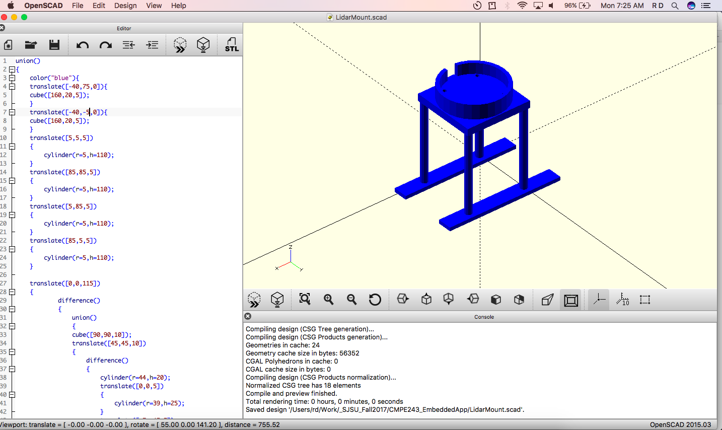Toggle the Show Axes button

point(599,300)
